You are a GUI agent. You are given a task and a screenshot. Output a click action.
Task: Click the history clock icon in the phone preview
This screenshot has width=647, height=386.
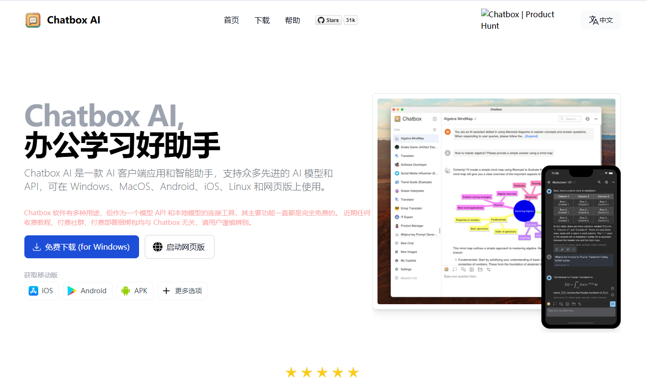(606, 182)
